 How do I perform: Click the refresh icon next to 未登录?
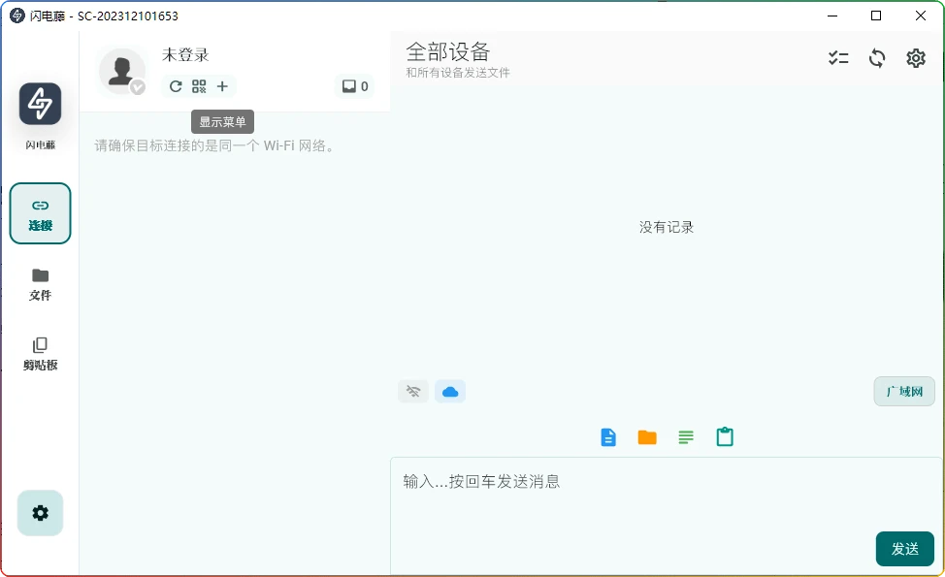pos(175,86)
